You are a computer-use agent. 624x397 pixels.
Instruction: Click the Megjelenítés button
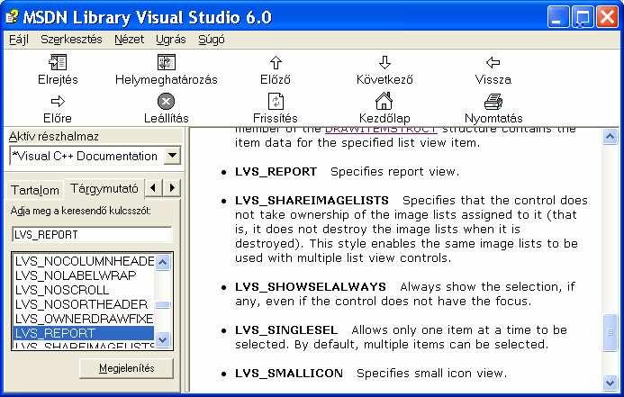127,368
